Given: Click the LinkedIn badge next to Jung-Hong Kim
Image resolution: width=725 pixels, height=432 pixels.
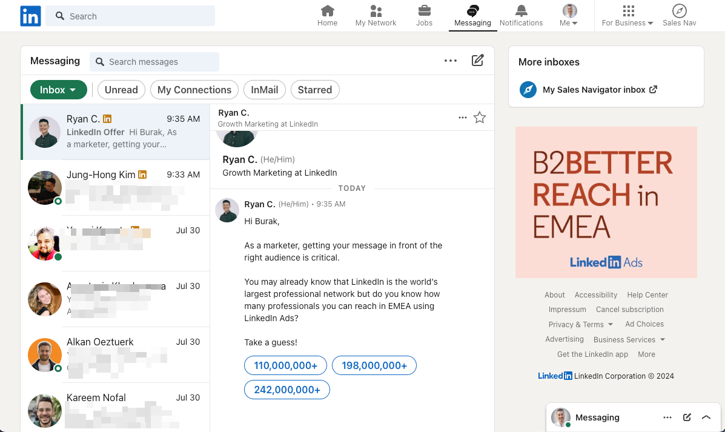Looking at the screenshot, I should tap(142, 174).
